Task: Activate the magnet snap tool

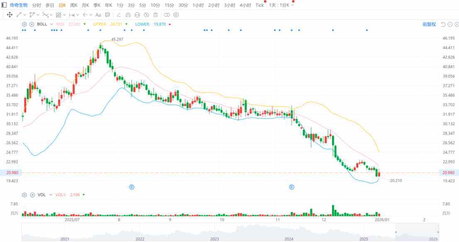Action: point(128,15)
